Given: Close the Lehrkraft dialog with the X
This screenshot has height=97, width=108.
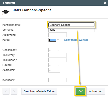Looking at the screenshot, I should (105, 3).
